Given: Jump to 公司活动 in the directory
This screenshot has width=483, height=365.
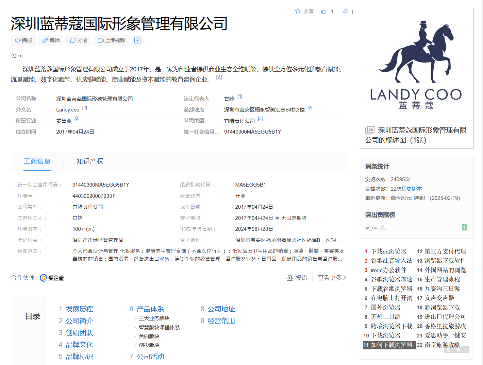Looking at the screenshot, I should pos(150,357).
